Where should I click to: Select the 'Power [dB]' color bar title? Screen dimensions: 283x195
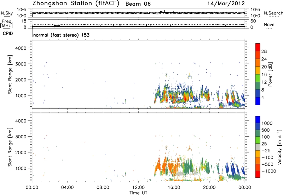point(270,74)
